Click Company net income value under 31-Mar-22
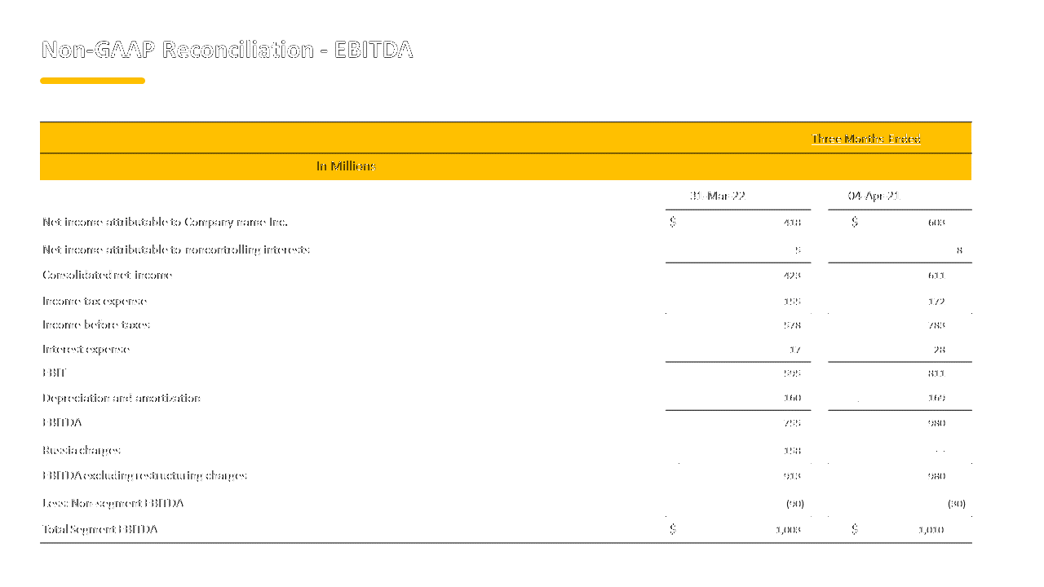Screen dimensions: 1044x587 pyautogui.click(x=792, y=223)
